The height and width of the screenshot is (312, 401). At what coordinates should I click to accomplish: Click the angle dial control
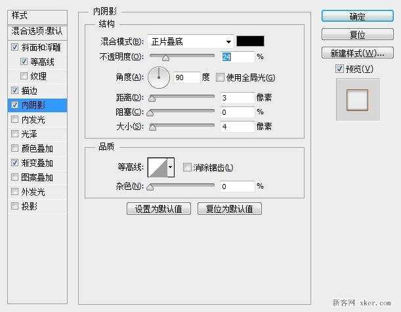tap(159, 78)
